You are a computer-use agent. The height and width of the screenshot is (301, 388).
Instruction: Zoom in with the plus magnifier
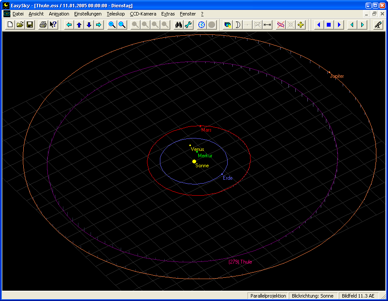tap(112, 25)
